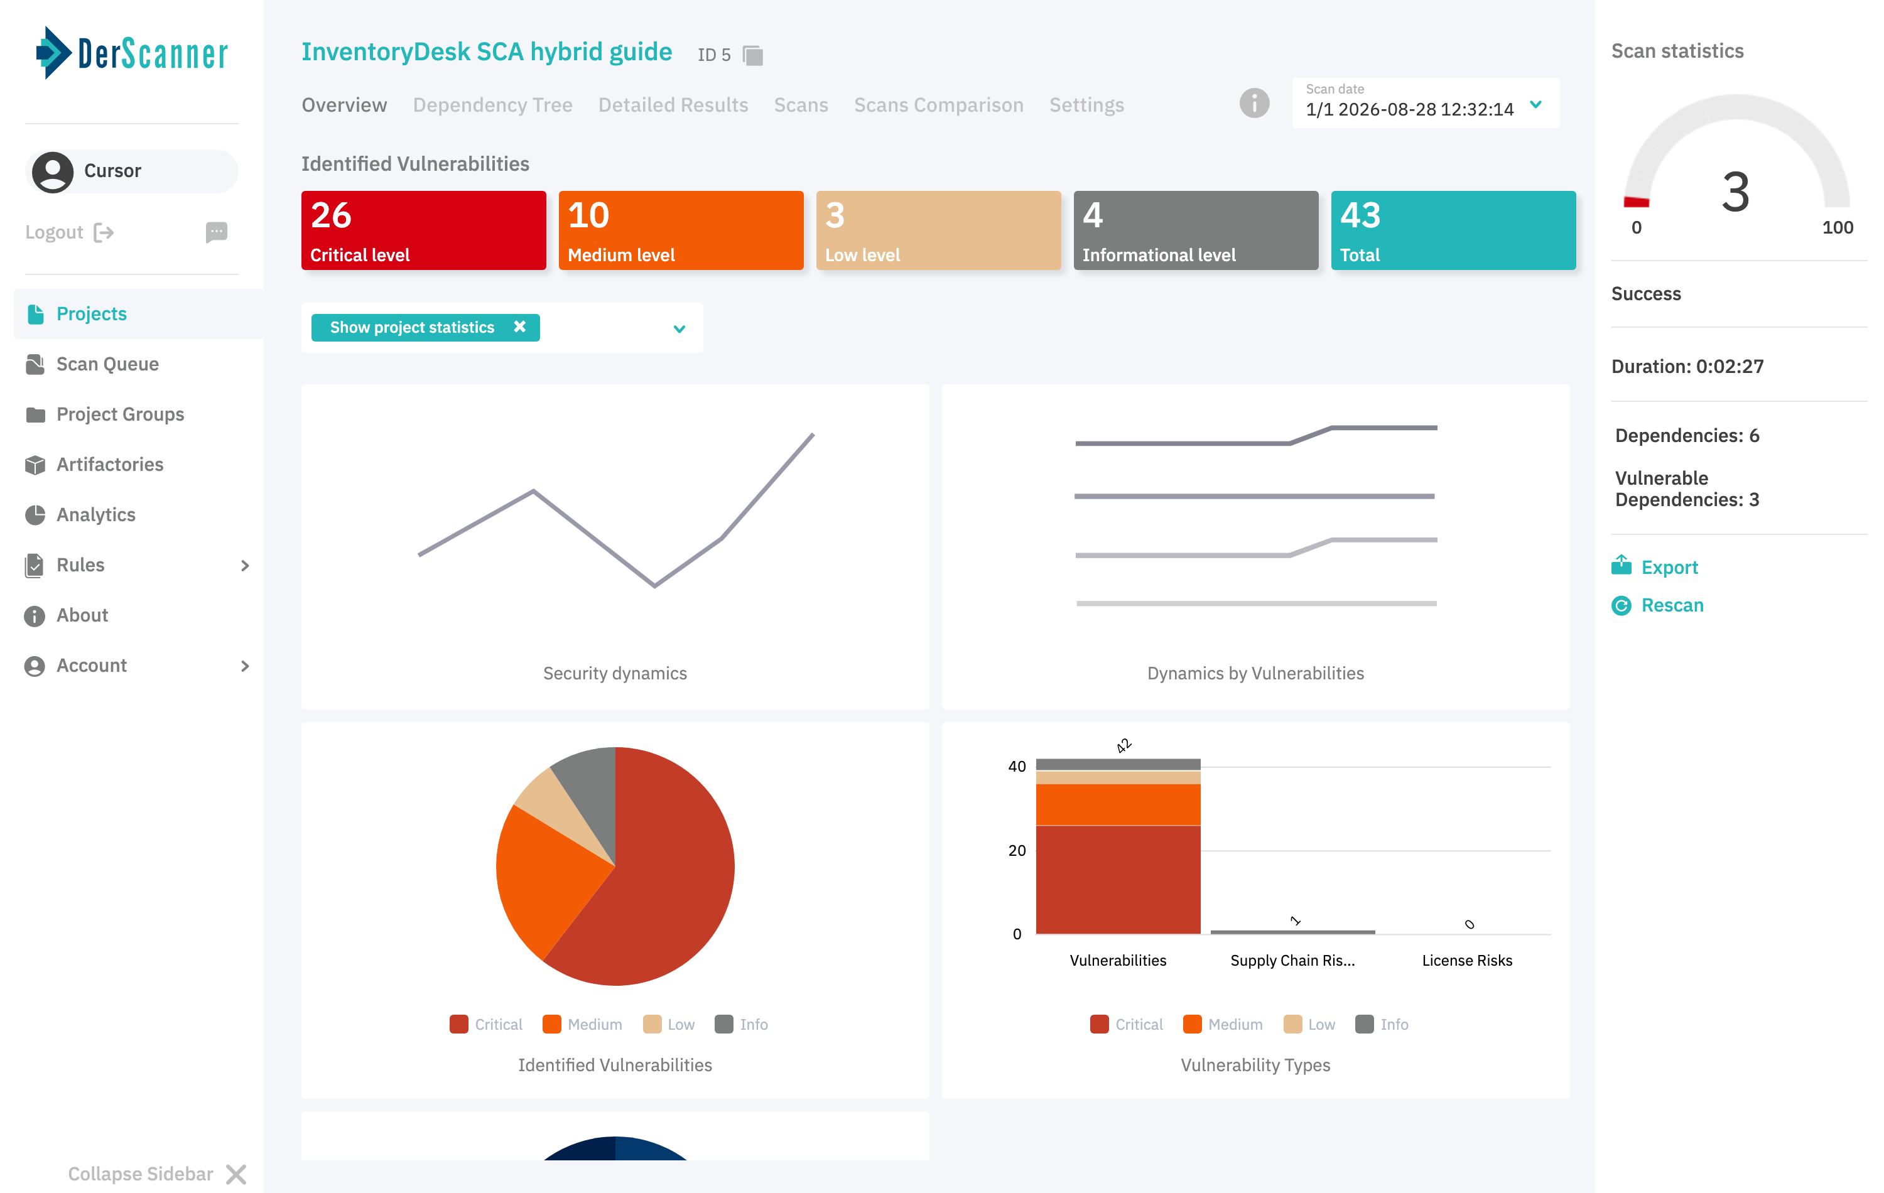Switch to the Overview tab

point(344,105)
